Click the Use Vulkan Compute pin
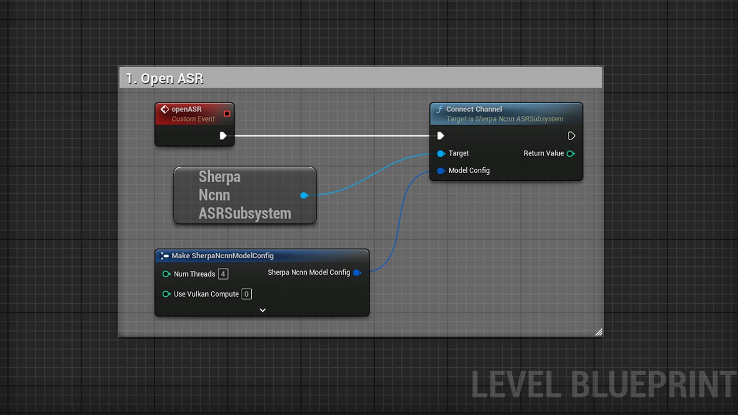Viewport: 738px width, 415px height. point(167,294)
